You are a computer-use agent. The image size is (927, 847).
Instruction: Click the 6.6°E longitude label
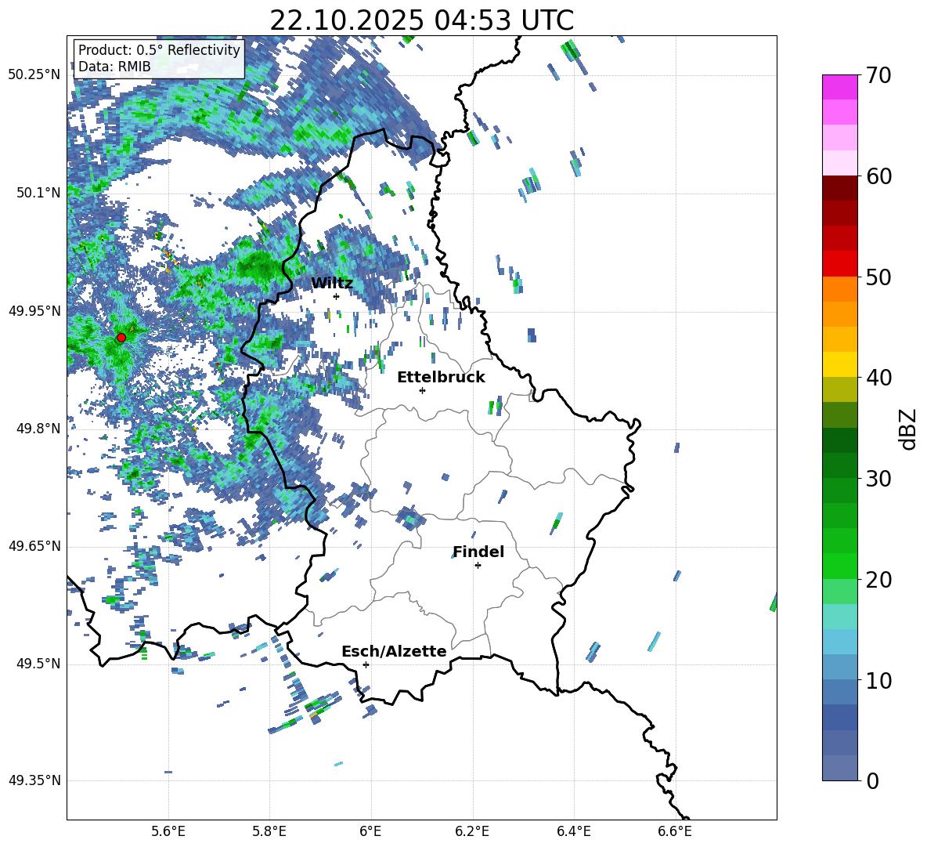click(675, 831)
